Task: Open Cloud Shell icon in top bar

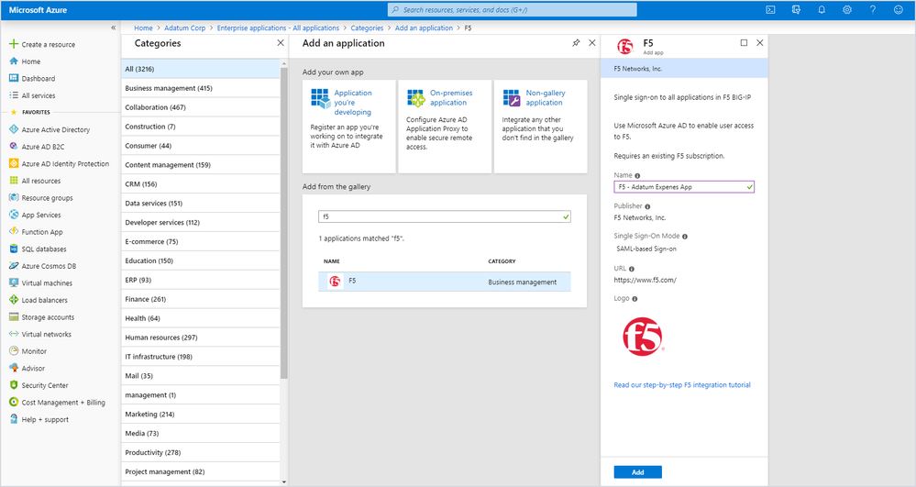Action: (770, 10)
